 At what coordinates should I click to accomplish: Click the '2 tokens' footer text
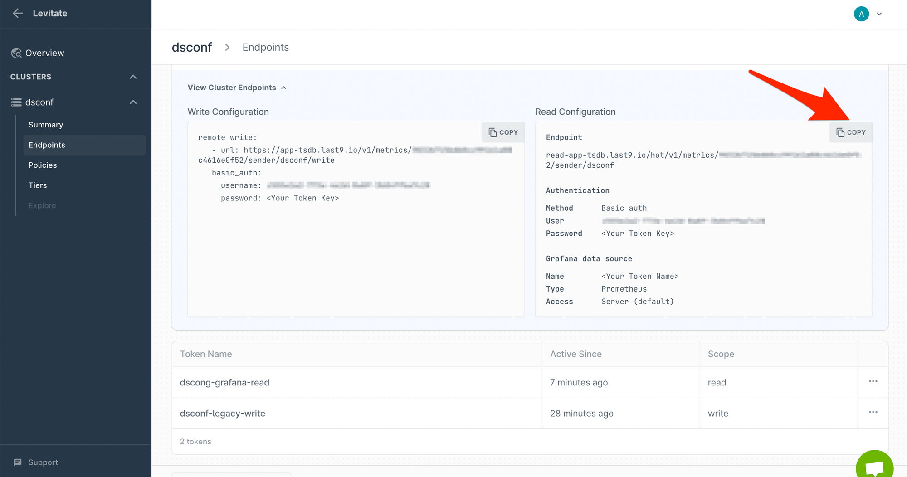(195, 442)
